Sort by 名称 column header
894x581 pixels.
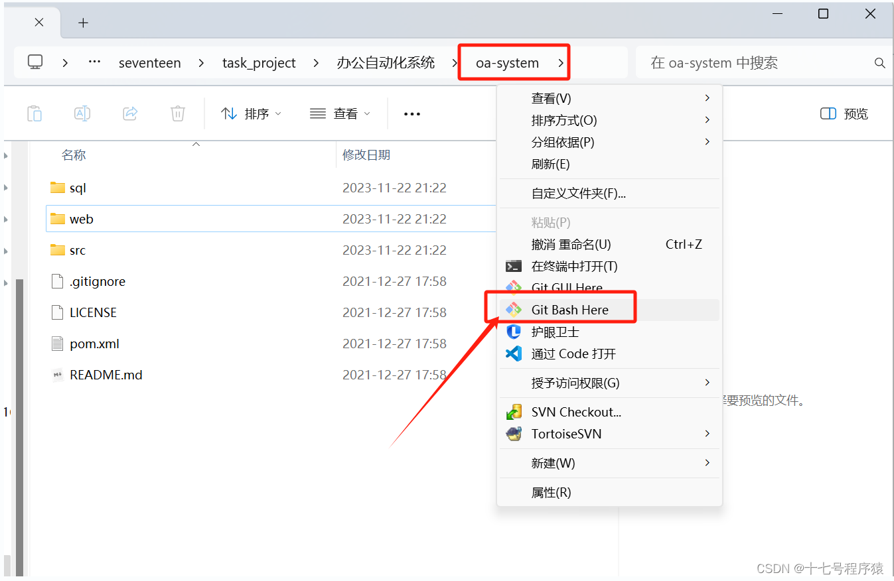[74, 155]
